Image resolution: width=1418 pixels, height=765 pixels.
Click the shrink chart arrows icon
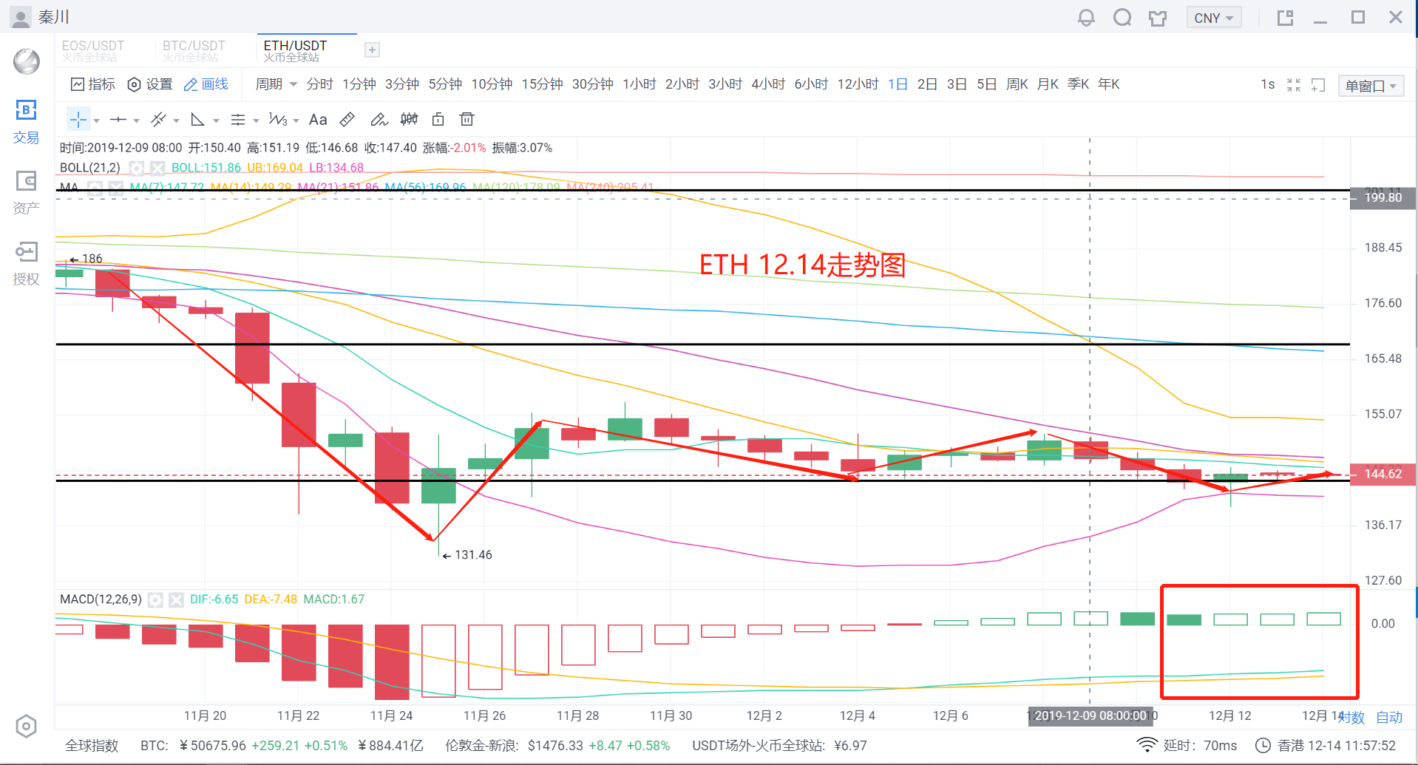click(x=1294, y=85)
